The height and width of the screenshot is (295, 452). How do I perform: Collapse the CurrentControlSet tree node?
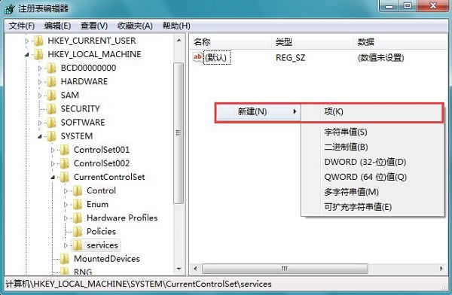(x=53, y=178)
